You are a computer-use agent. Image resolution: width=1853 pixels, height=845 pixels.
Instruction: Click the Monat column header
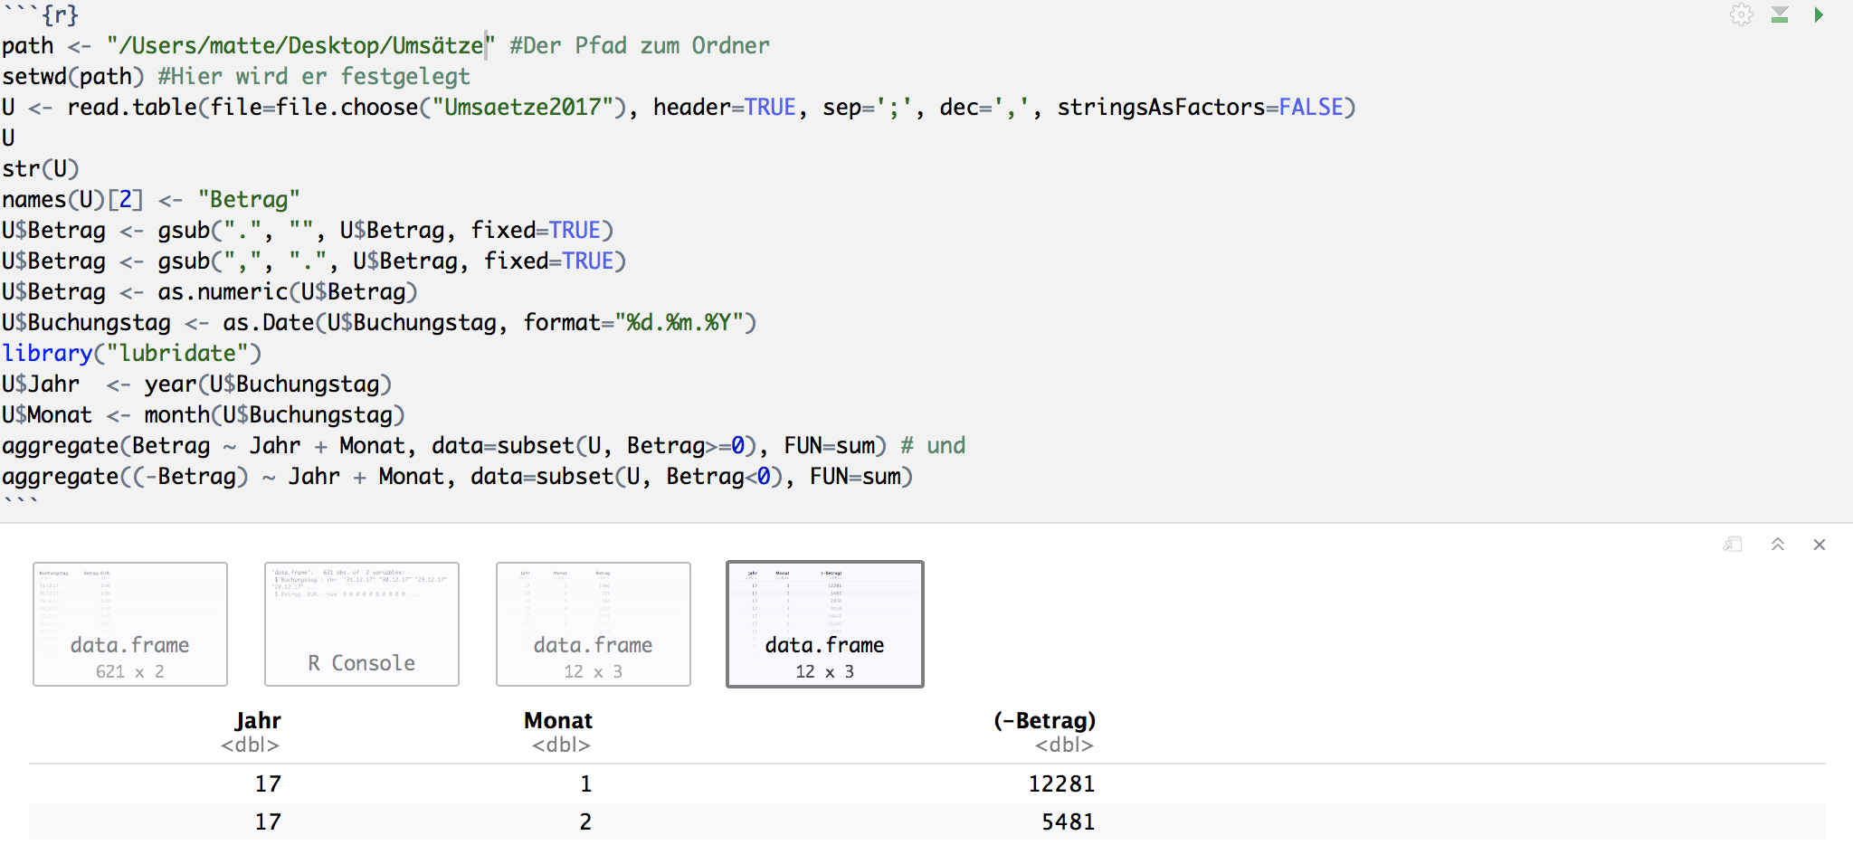[x=558, y=721]
